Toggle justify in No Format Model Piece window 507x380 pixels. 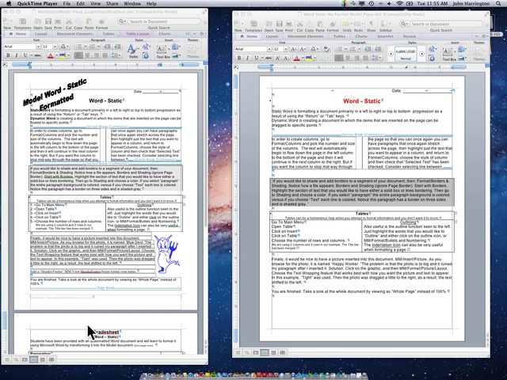pos(366,58)
